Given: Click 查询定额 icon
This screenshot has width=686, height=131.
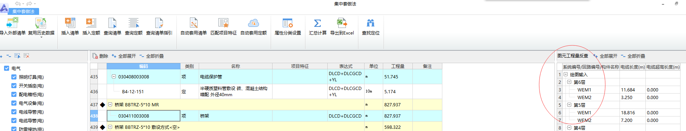Looking at the screenshot, I should pos(134,23).
